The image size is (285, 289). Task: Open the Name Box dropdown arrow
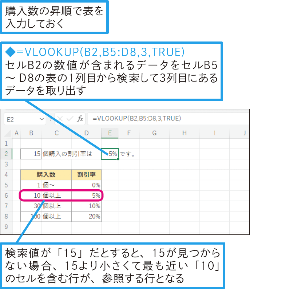[x=41, y=119]
